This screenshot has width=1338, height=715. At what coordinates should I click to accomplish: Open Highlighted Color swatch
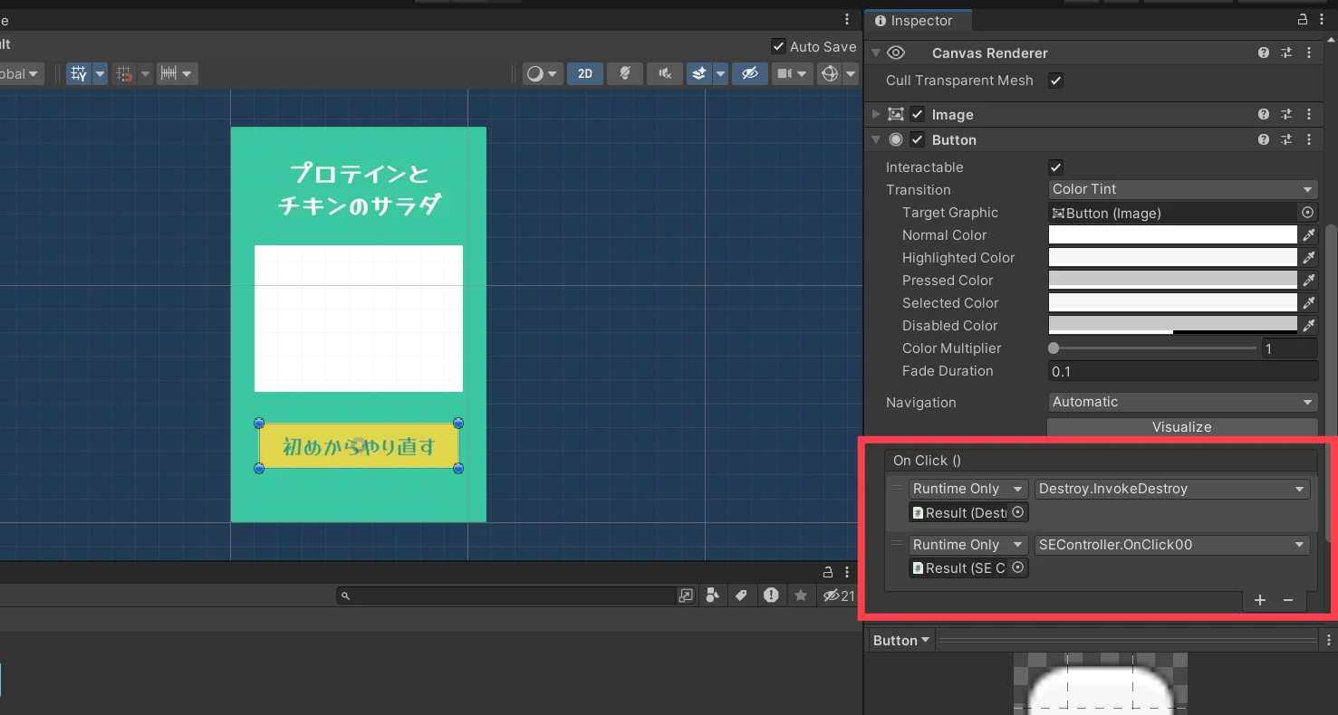(1172, 258)
